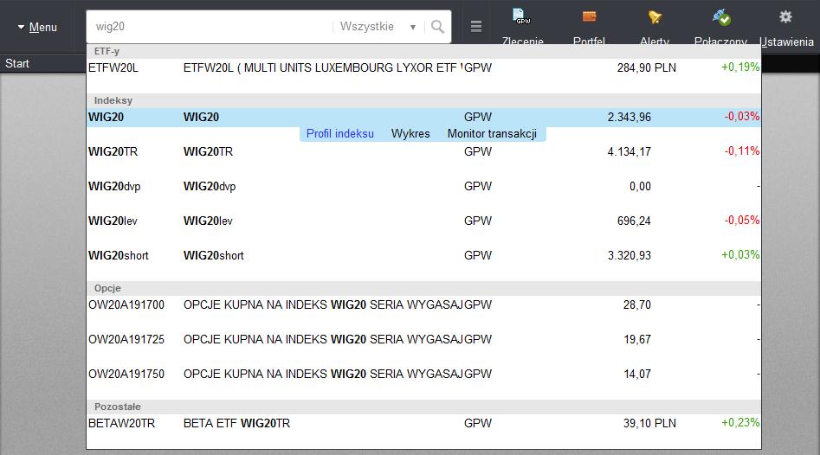The image size is (820, 455).
Task: Open Profil indeksu link
Action: (x=340, y=134)
